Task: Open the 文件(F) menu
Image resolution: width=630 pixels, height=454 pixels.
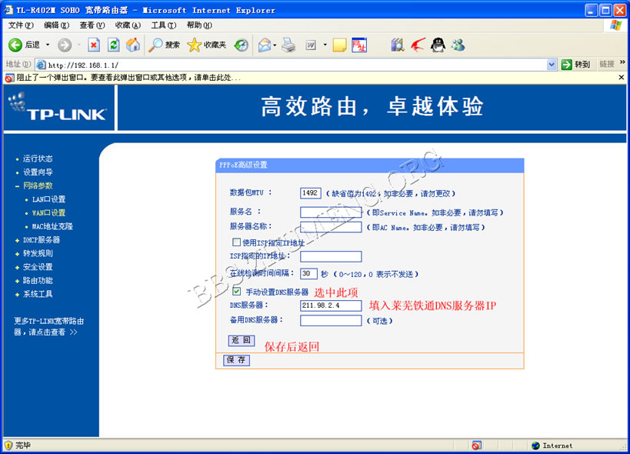Action: click(21, 25)
